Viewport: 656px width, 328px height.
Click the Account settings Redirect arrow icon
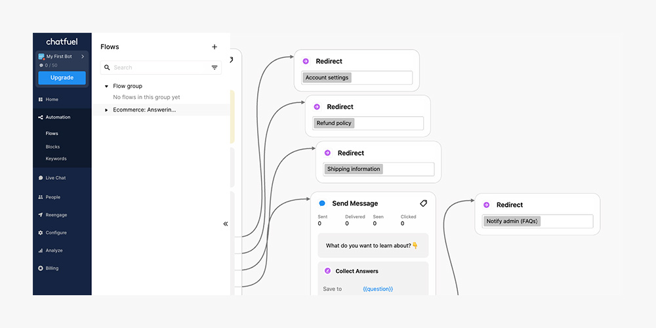click(x=306, y=62)
